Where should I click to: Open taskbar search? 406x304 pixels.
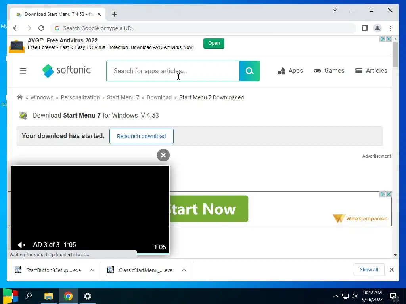29,296
